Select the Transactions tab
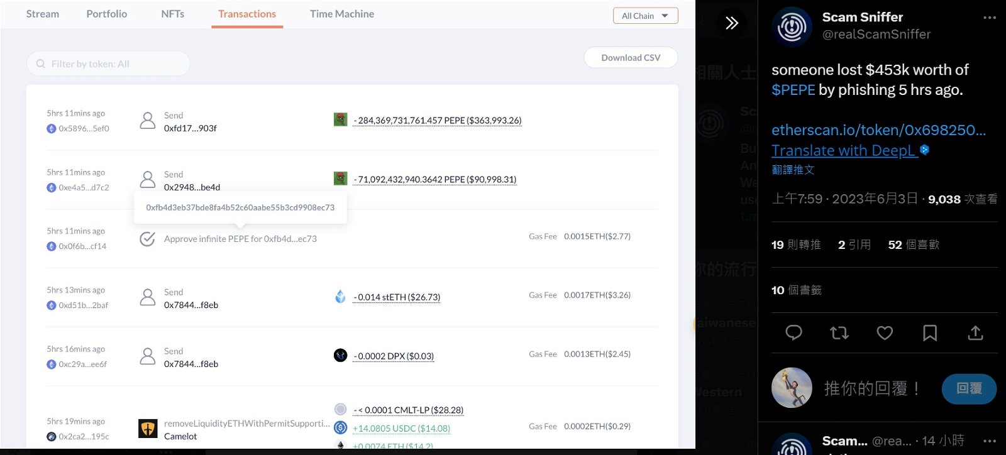 pyautogui.click(x=247, y=14)
